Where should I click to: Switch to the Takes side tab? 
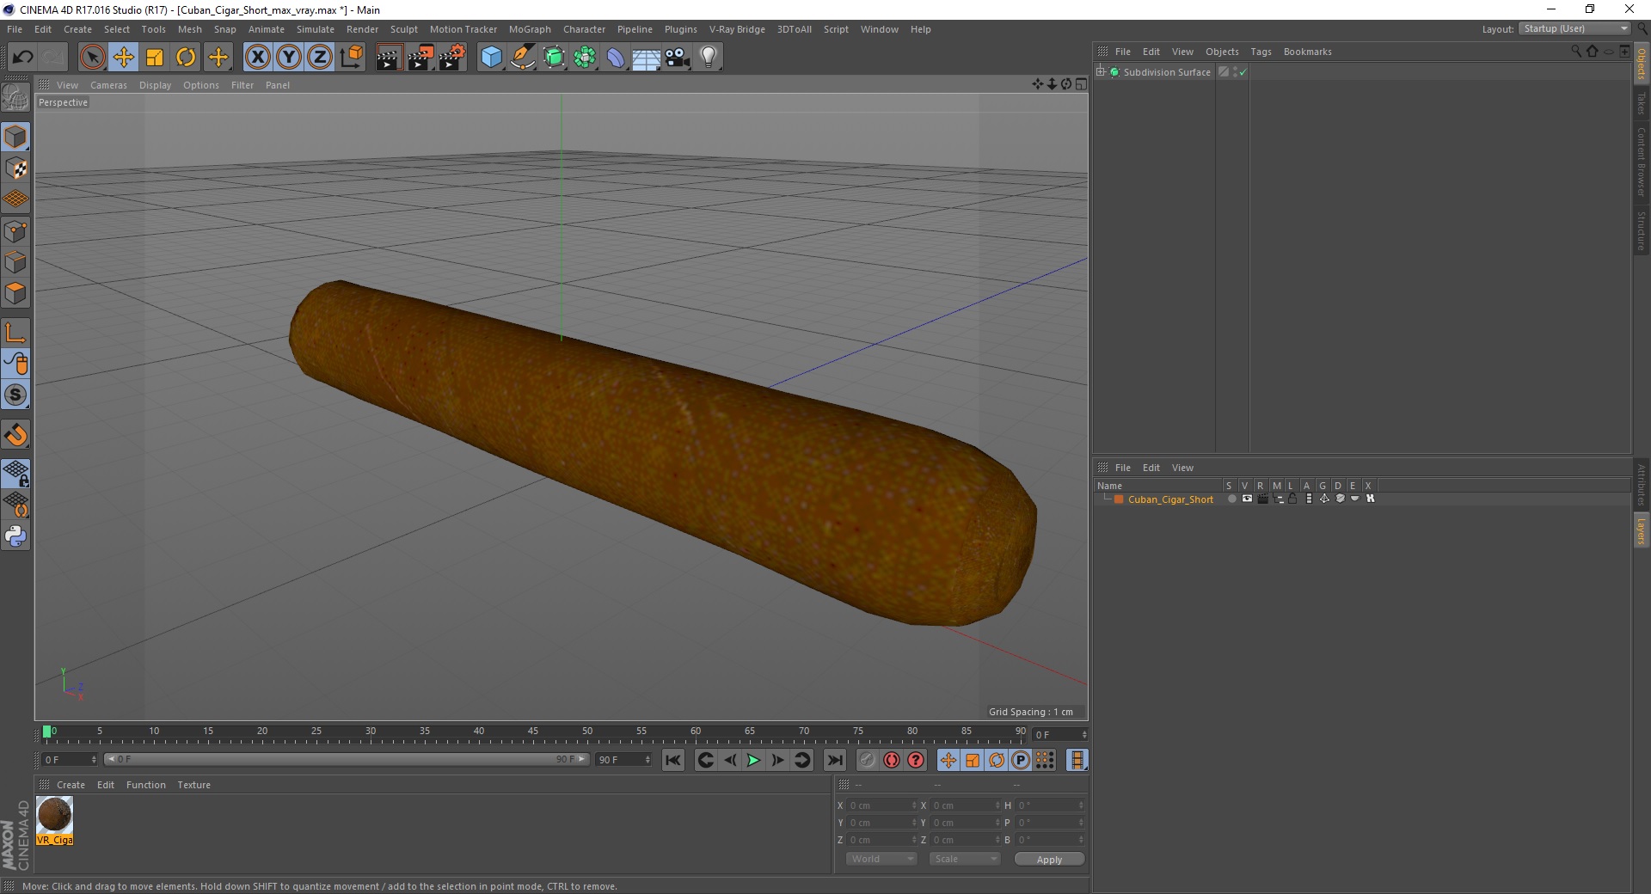1641,104
